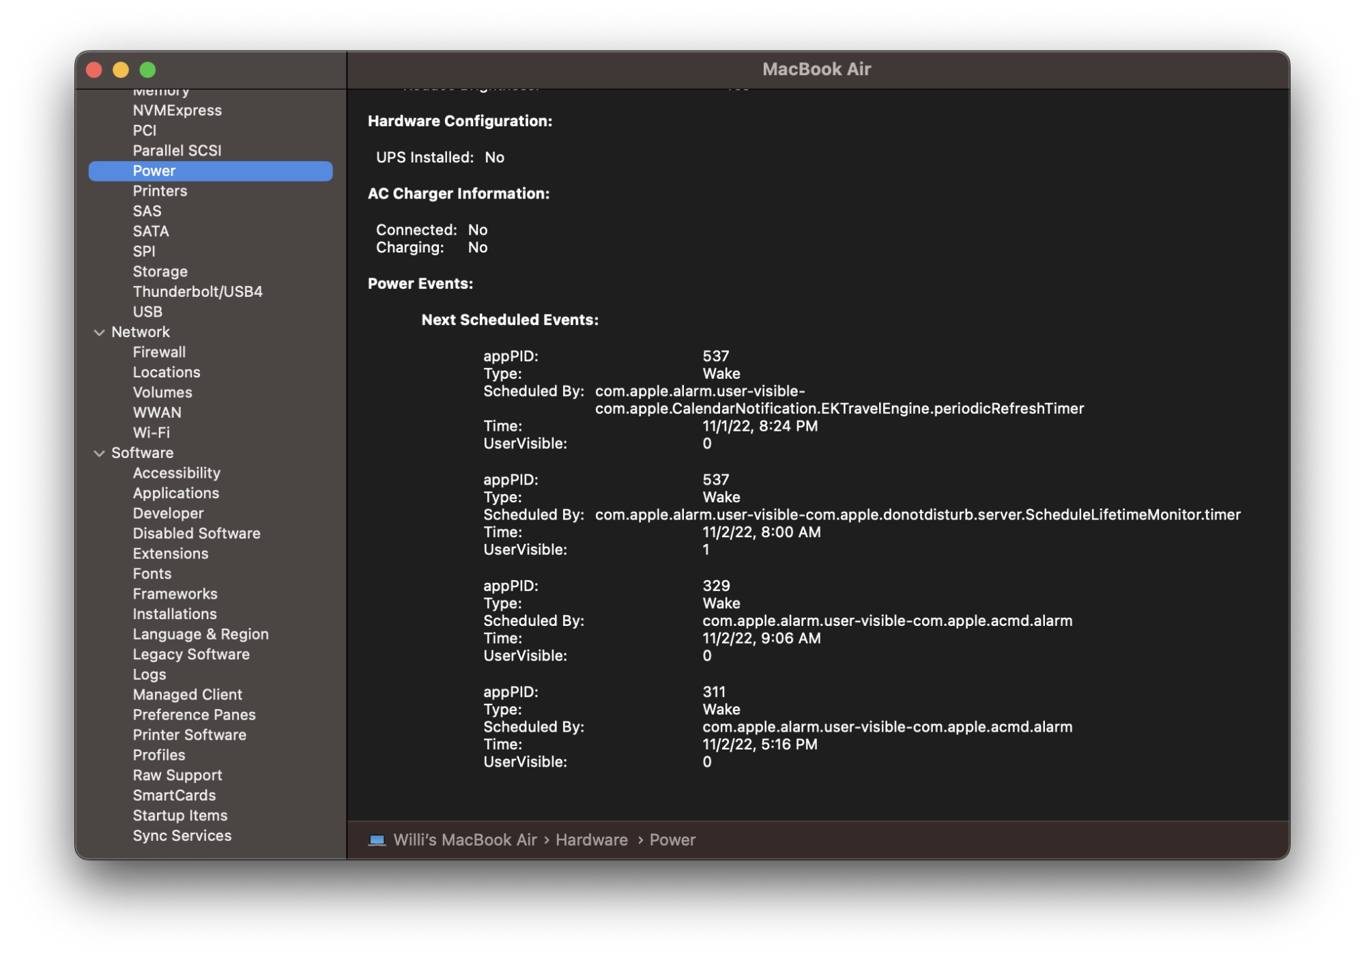Select Applications under Software
Screen dimensions: 1365x959
pos(175,493)
